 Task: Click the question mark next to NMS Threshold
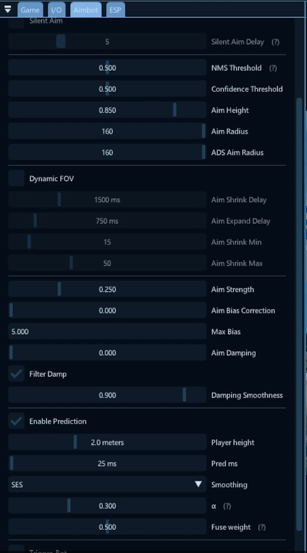coord(273,68)
